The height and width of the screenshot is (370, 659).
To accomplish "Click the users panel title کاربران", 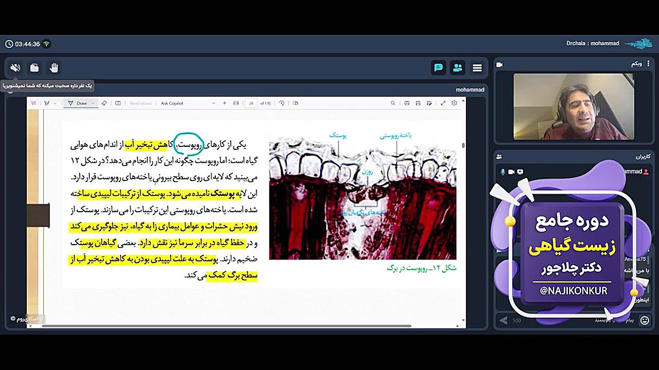I will click(x=644, y=156).
